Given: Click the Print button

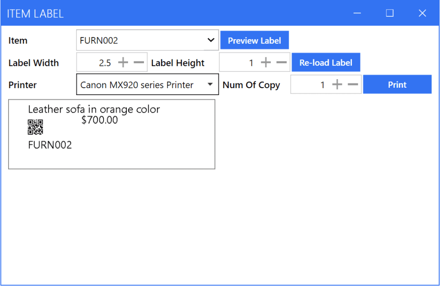Looking at the screenshot, I should (397, 85).
